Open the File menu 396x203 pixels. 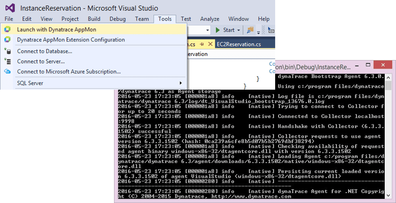point(9,19)
